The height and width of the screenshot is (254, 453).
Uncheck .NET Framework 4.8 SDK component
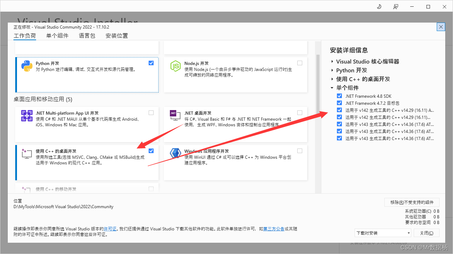point(339,96)
